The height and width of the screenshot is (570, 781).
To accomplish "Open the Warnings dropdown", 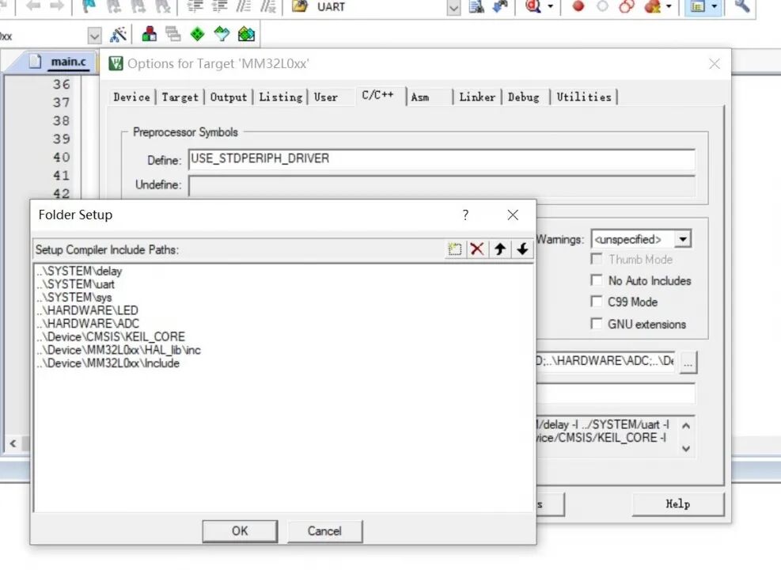I will (x=682, y=238).
